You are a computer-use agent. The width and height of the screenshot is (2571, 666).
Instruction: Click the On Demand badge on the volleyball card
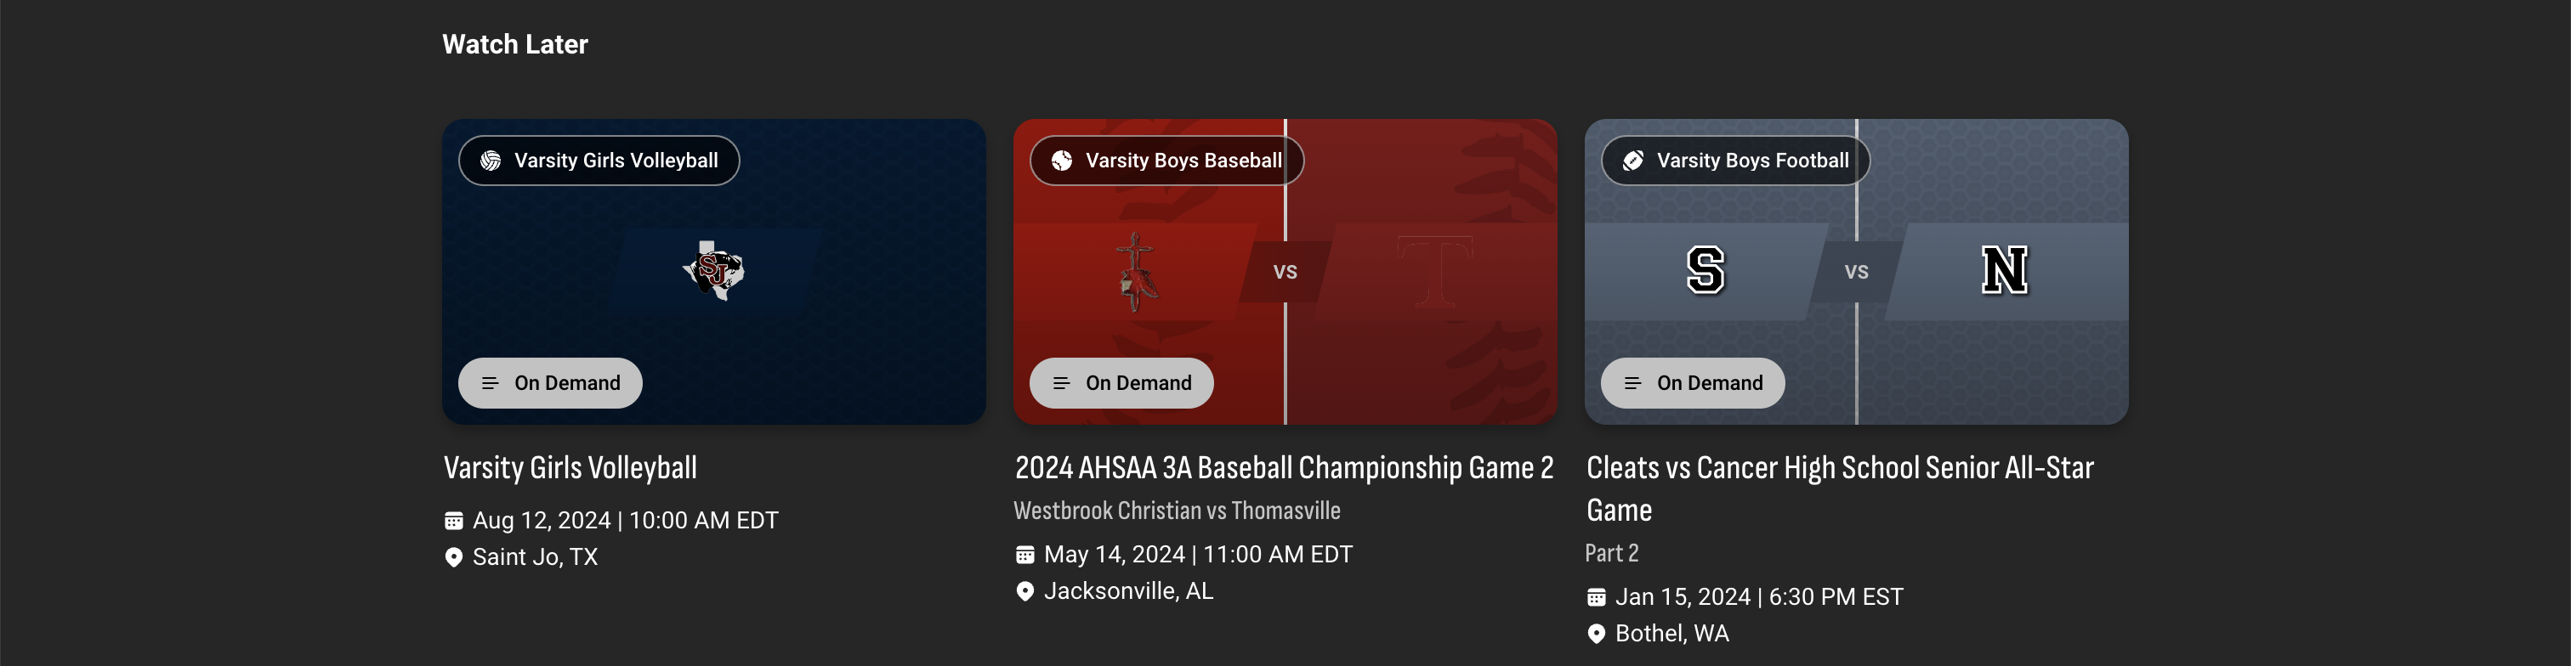(549, 382)
